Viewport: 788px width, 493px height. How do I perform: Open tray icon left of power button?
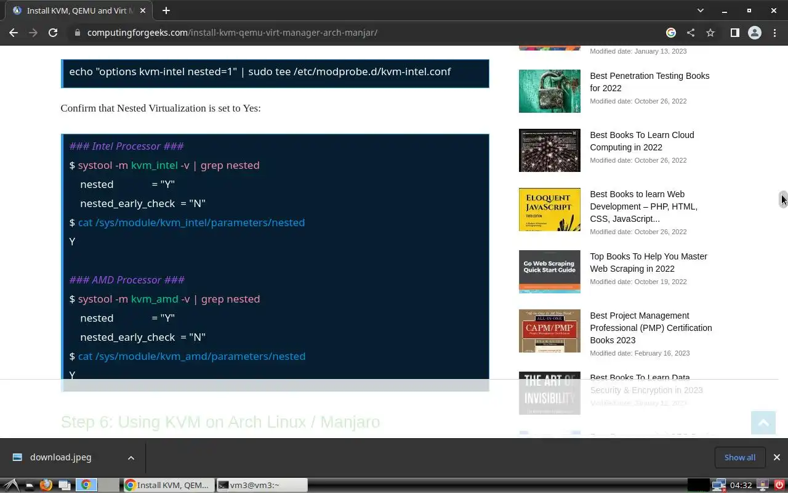(x=762, y=485)
